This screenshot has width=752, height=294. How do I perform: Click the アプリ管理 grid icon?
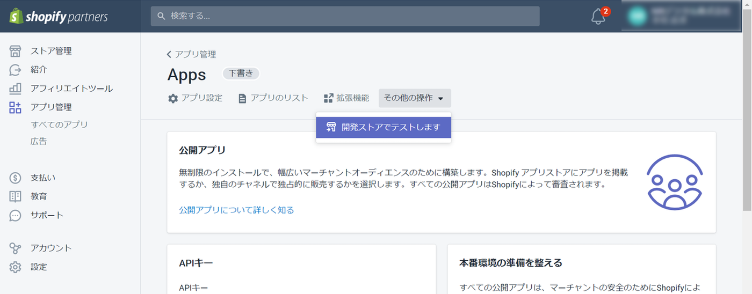click(x=15, y=107)
